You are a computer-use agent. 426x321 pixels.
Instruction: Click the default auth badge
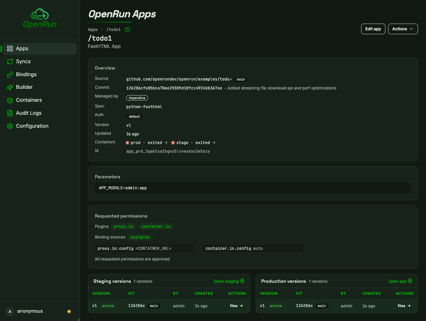(134, 116)
